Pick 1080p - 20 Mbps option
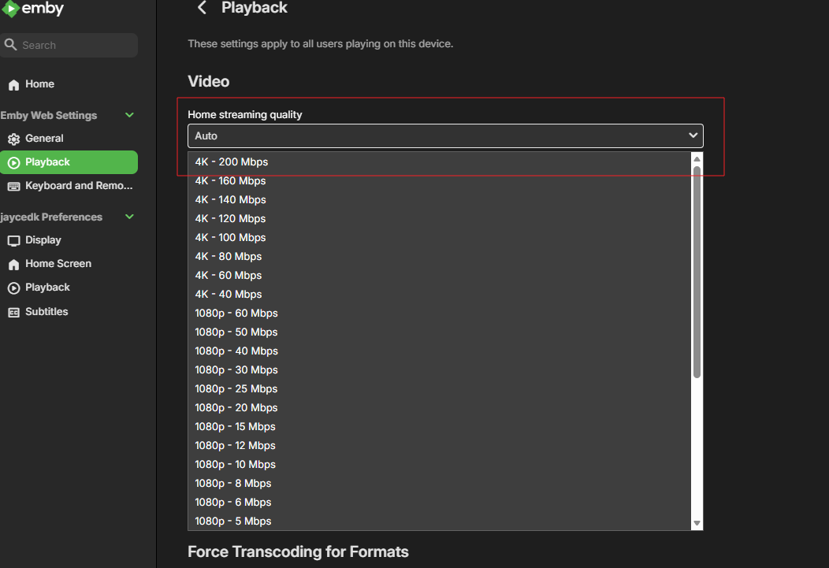This screenshot has height=568, width=829. pyautogui.click(x=440, y=408)
